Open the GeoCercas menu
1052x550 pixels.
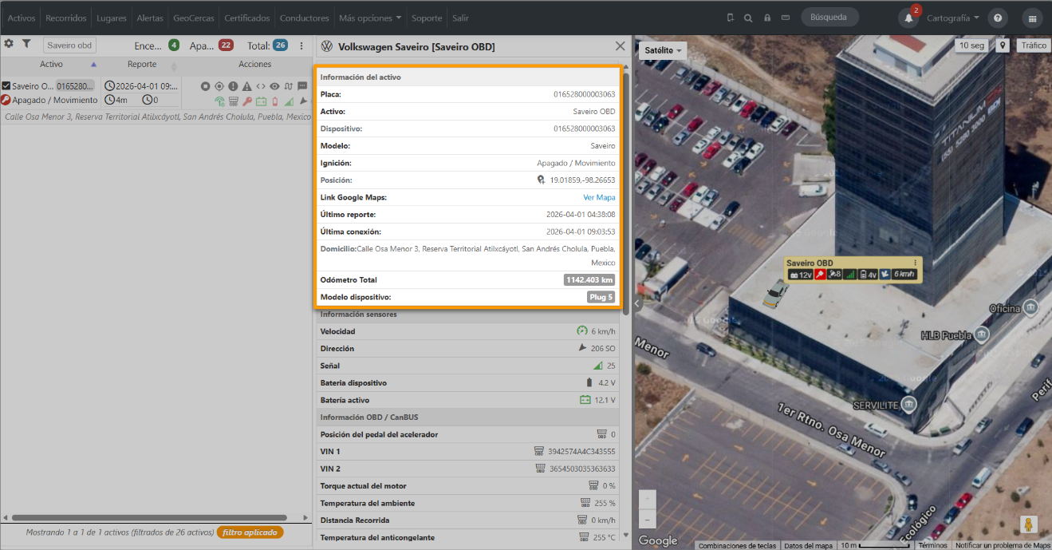194,18
